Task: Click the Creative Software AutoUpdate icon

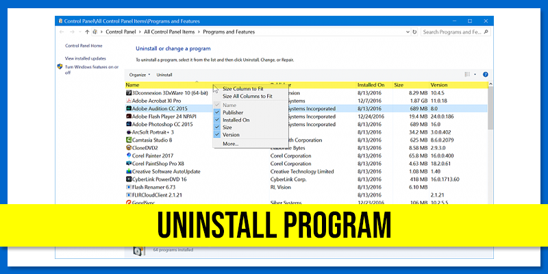Action: click(x=129, y=172)
